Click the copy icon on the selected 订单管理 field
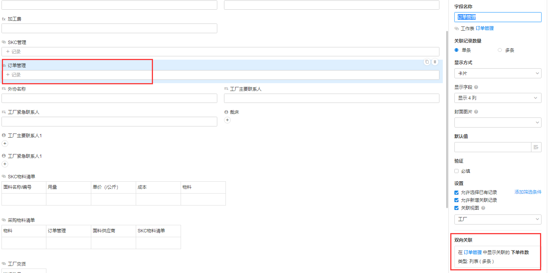The height and width of the screenshot is (273, 549). [427, 62]
